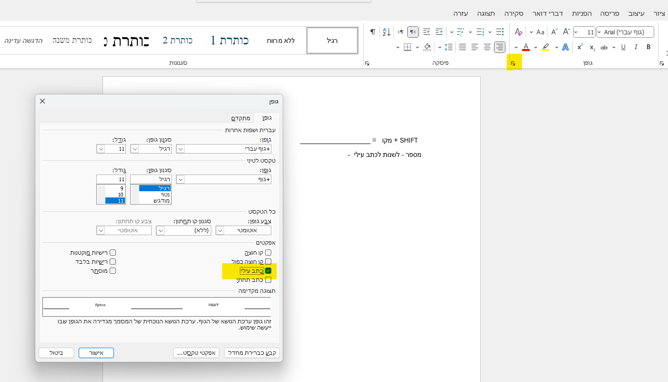Click the Line and Paragraph Spacing icon
The image size is (668, 382).
tap(448, 47)
